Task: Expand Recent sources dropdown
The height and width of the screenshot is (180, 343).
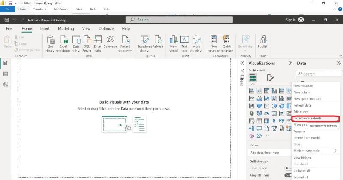Action: (125, 44)
